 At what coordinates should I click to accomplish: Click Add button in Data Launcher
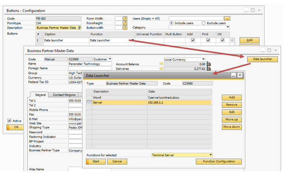[232, 97]
